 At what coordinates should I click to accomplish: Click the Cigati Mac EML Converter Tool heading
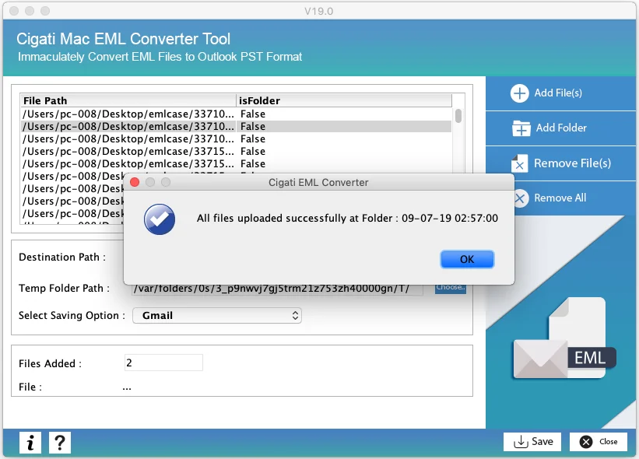(124, 39)
